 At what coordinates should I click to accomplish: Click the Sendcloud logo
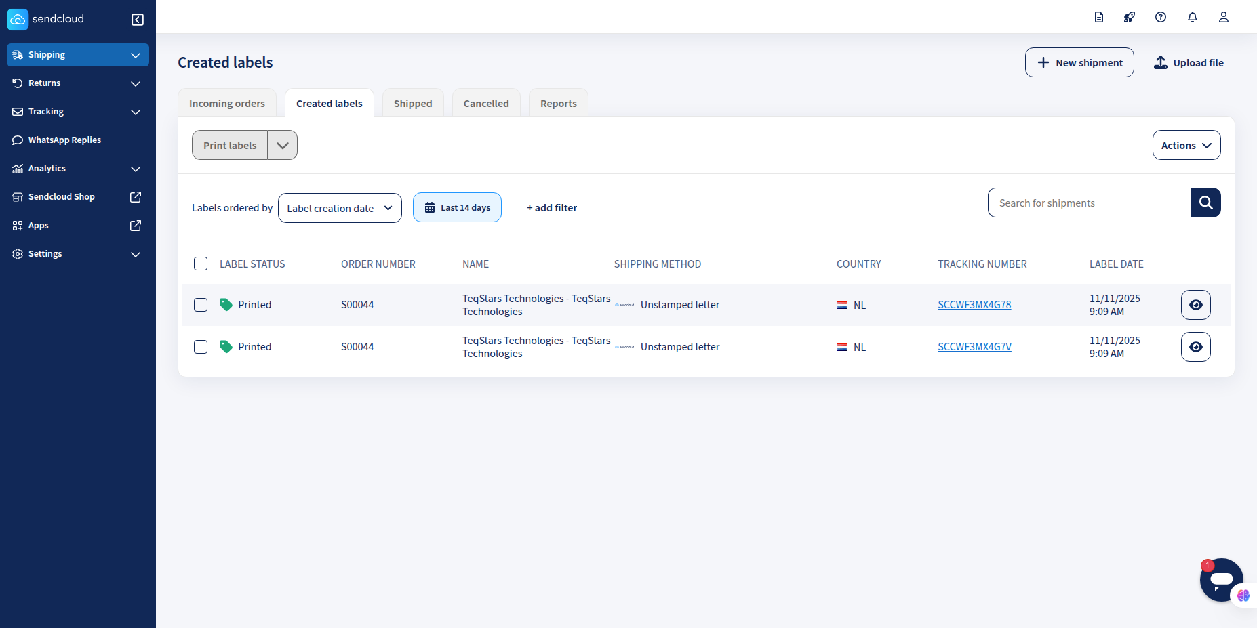point(45,19)
